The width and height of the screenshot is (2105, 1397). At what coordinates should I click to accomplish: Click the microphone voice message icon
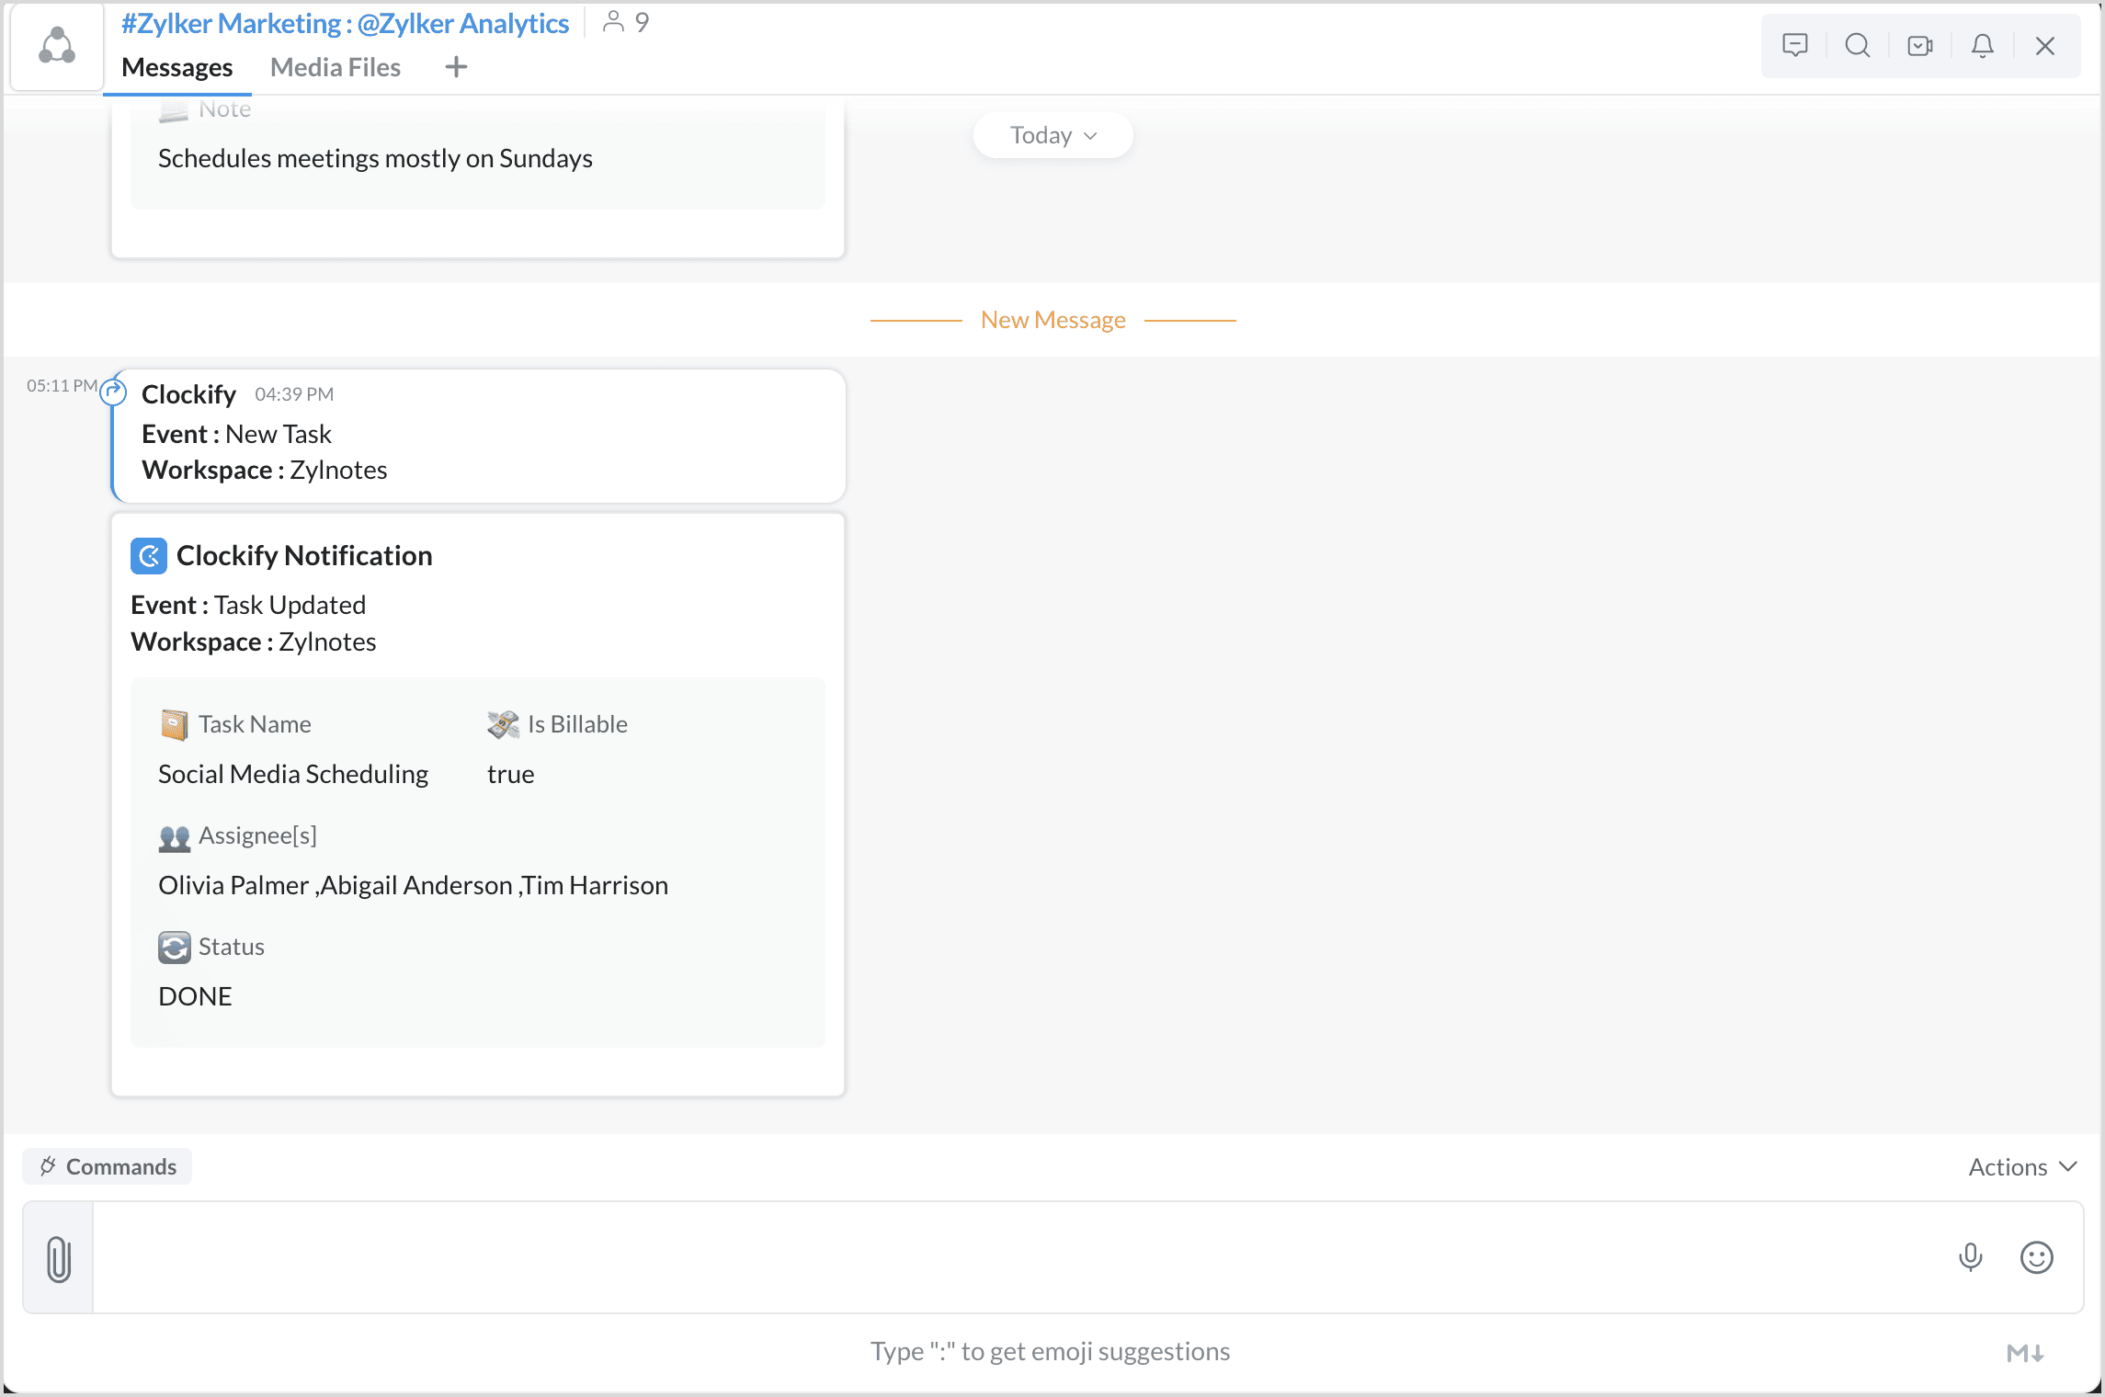coord(1970,1256)
